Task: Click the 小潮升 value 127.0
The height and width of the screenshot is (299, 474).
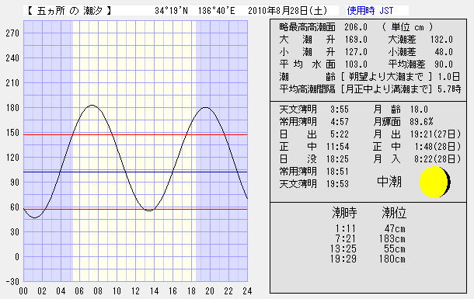Action: [x=356, y=52]
